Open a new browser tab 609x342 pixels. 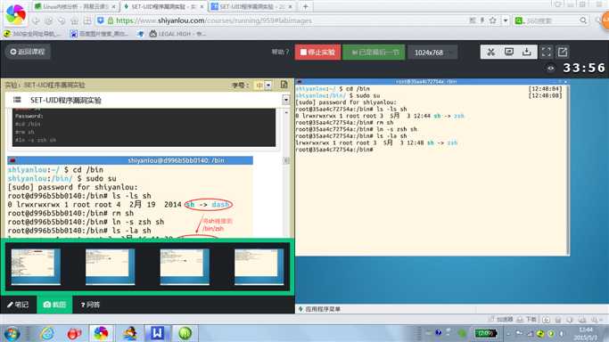point(306,6)
